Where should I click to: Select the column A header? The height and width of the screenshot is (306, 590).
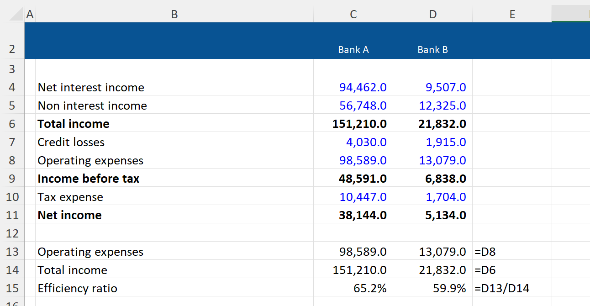(30, 15)
